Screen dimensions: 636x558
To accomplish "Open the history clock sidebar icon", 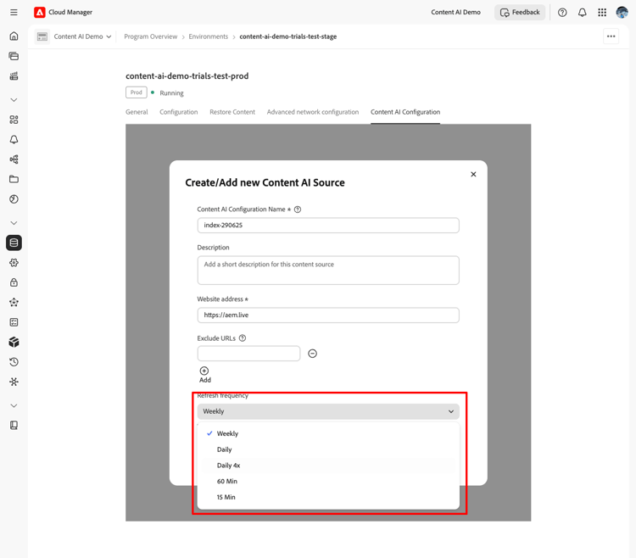I will coord(14,362).
